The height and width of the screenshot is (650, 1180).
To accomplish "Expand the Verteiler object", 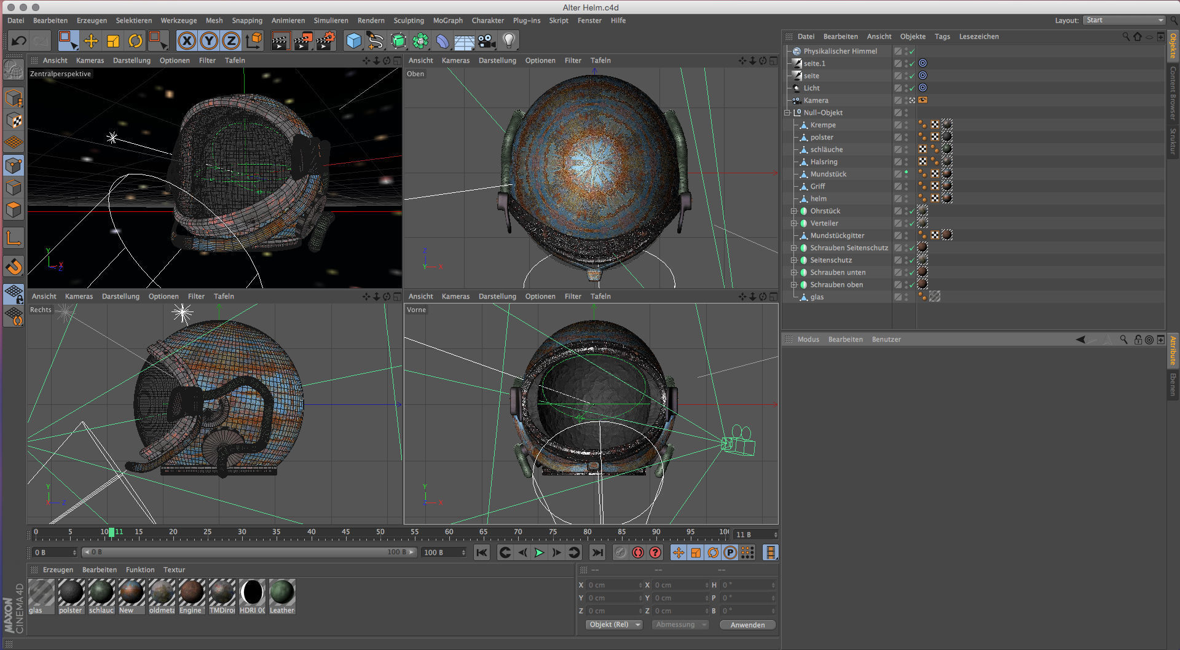I will click(x=793, y=223).
